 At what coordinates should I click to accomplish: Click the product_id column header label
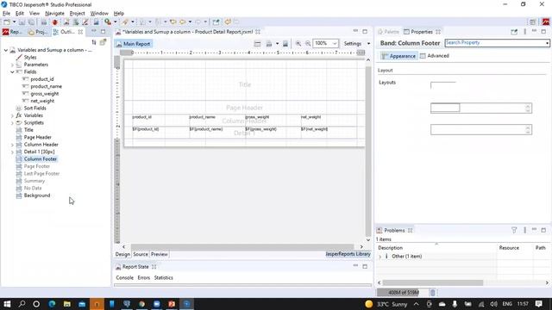click(x=141, y=117)
